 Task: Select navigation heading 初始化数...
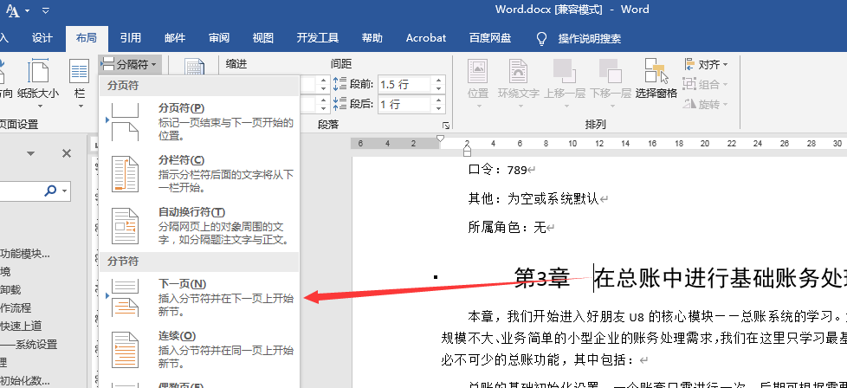pyautogui.click(x=25, y=380)
